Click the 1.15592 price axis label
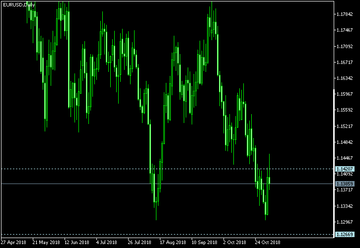 coord(345,110)
